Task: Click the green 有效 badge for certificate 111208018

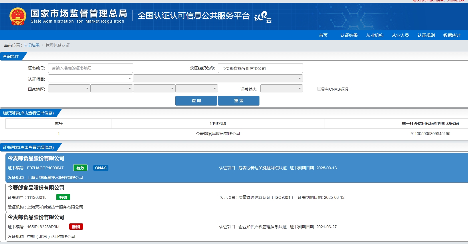Action: point(63,197)
